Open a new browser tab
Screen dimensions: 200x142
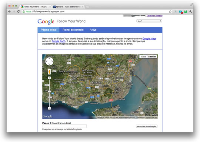point(87,7)
